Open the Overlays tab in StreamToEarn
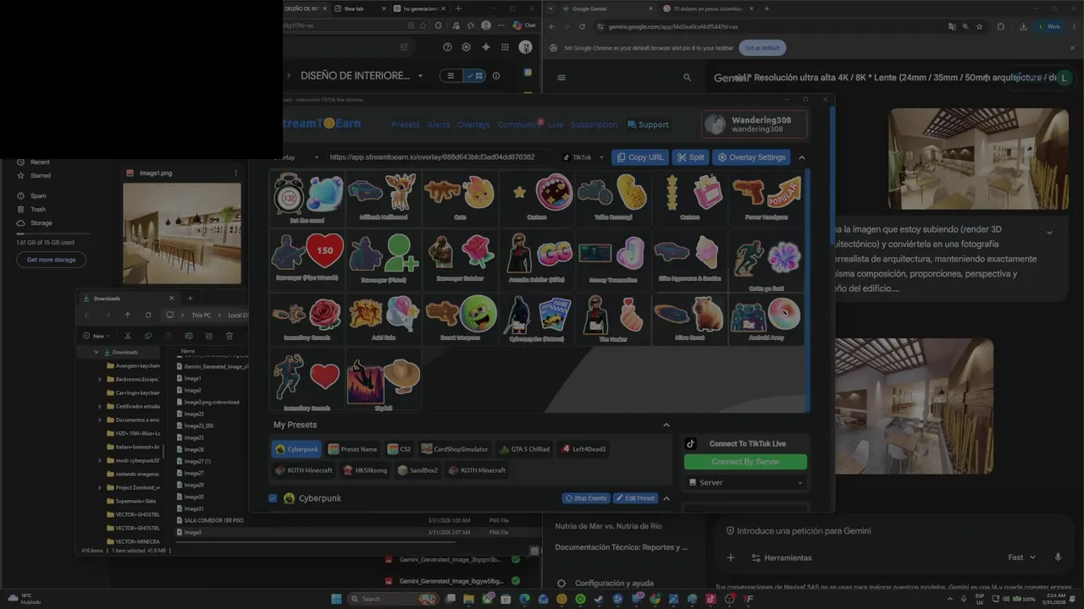 [x=473, y=124]
